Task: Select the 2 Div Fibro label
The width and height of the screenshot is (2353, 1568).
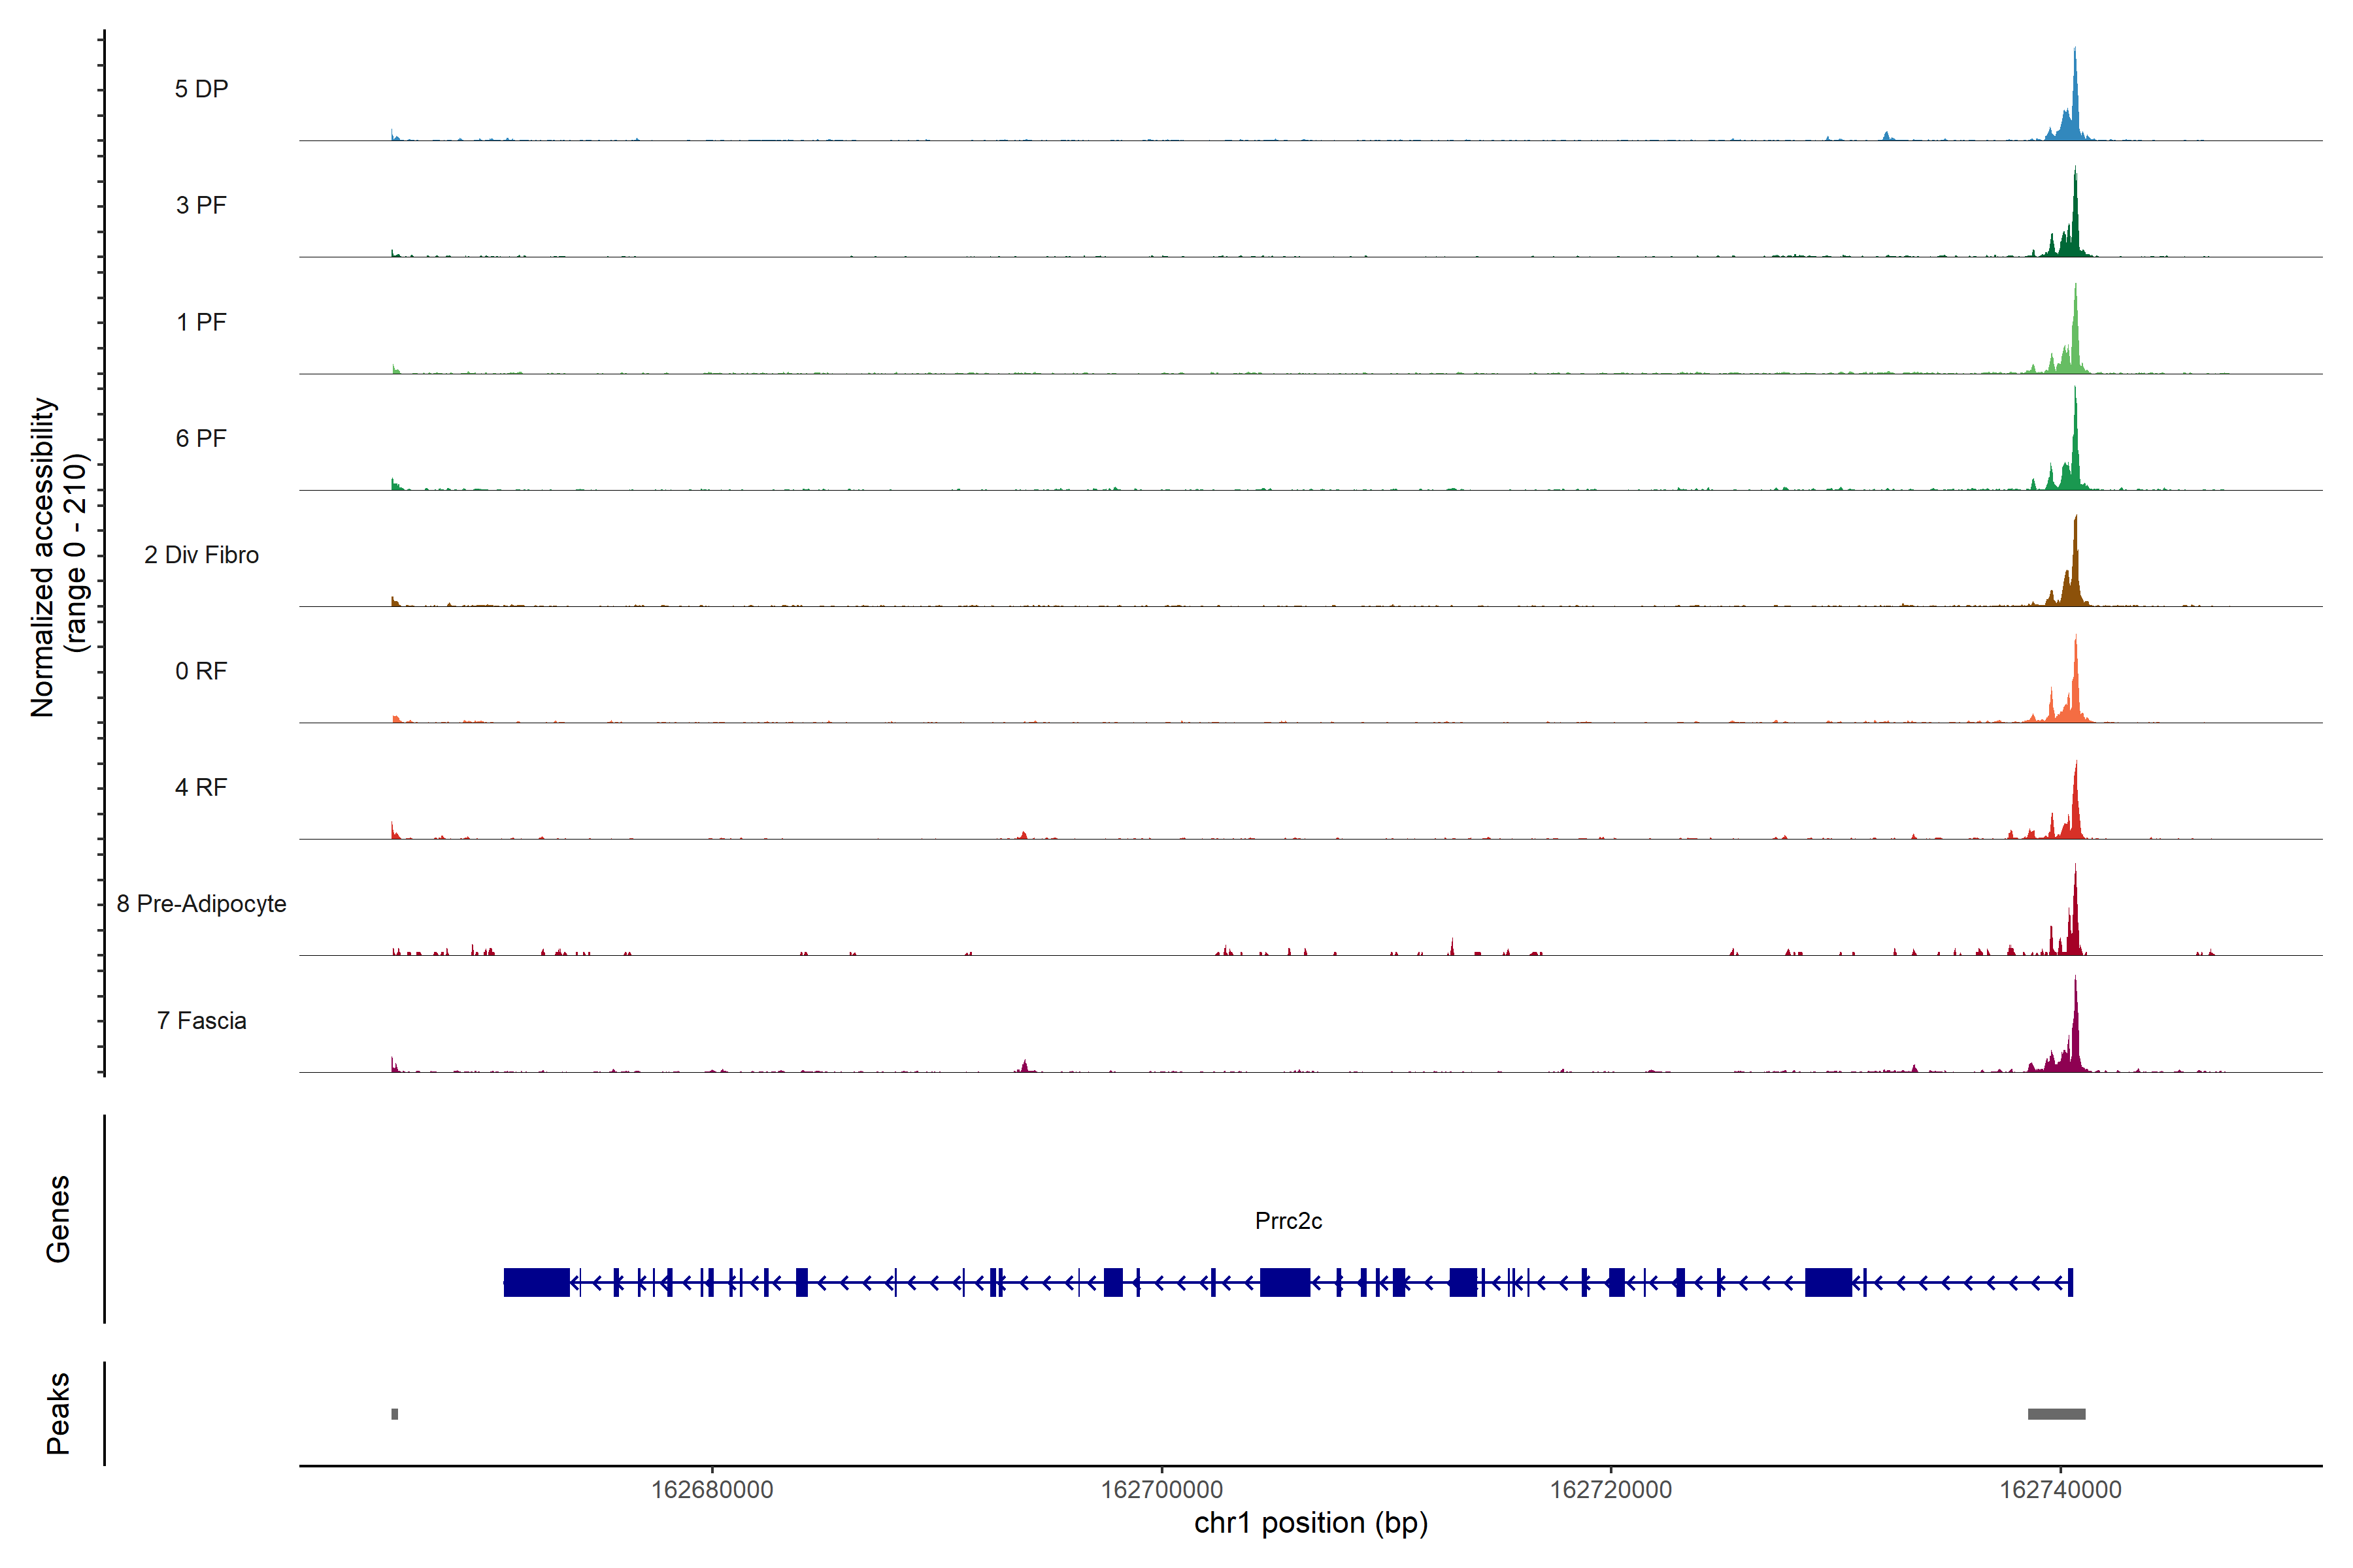Action: 201,555
